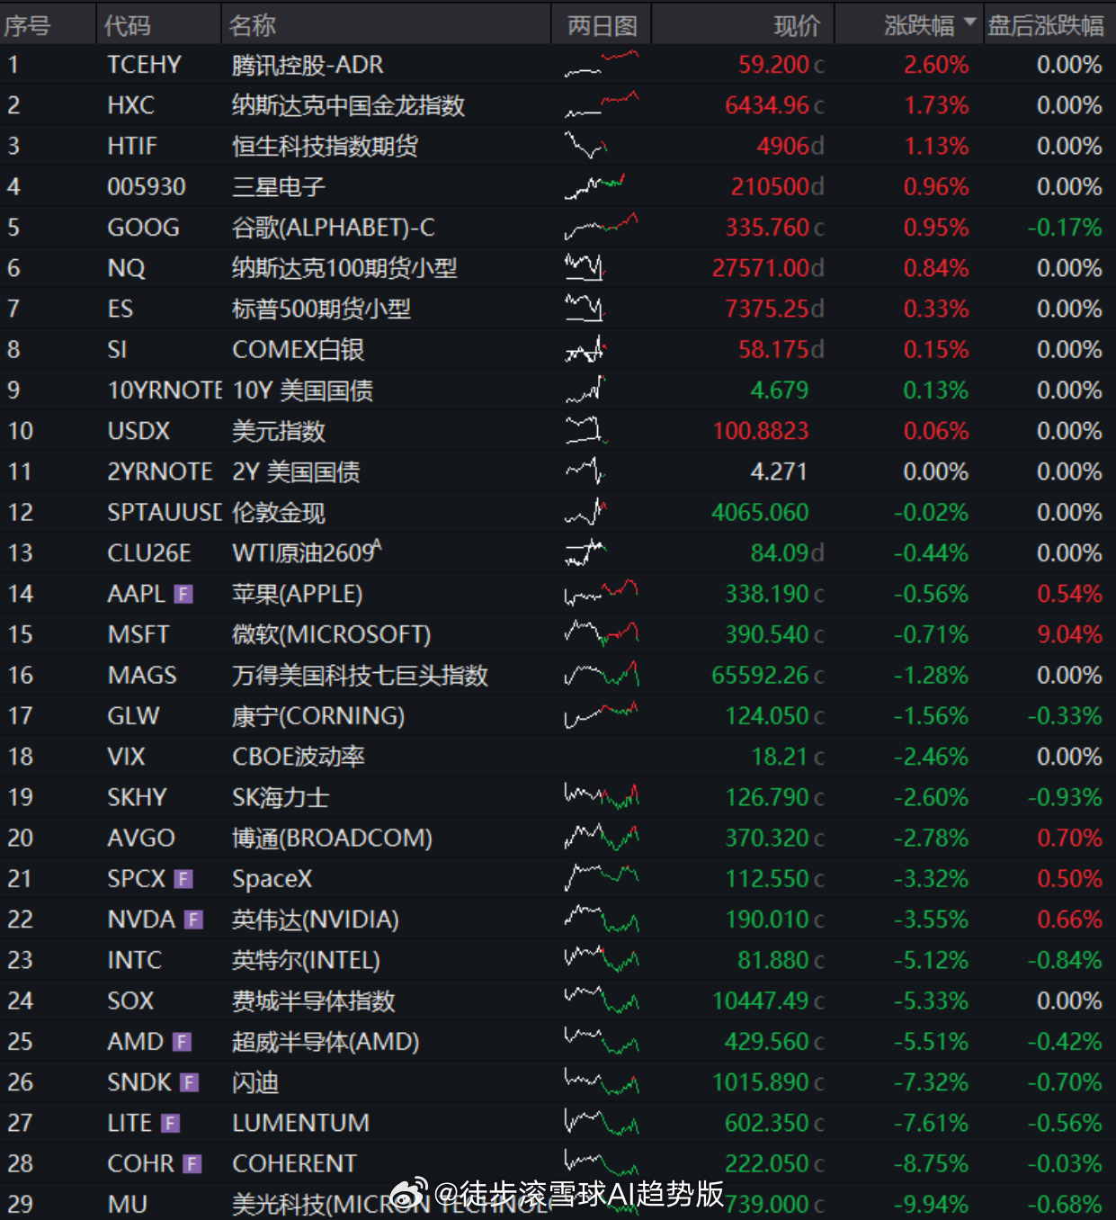Select 费城半导体指数 name cell

314,1000
